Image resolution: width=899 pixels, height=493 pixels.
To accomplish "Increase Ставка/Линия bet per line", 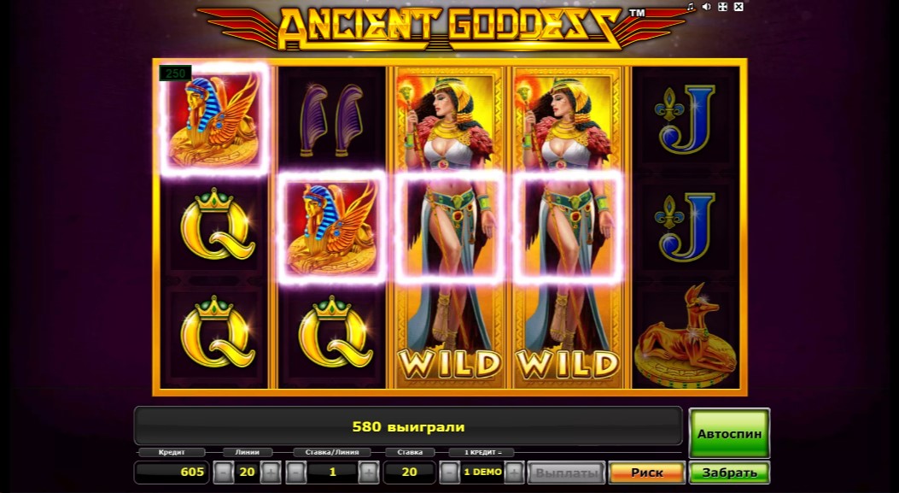I will [369, 472].
